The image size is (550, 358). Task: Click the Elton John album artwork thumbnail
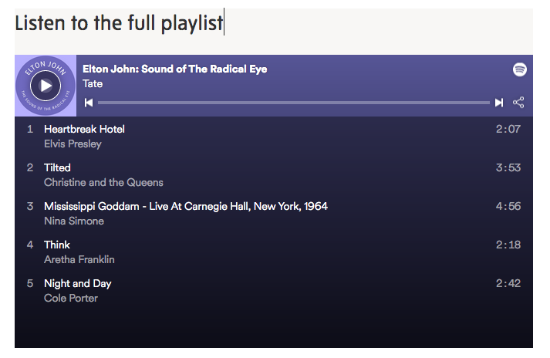[46, 85]
